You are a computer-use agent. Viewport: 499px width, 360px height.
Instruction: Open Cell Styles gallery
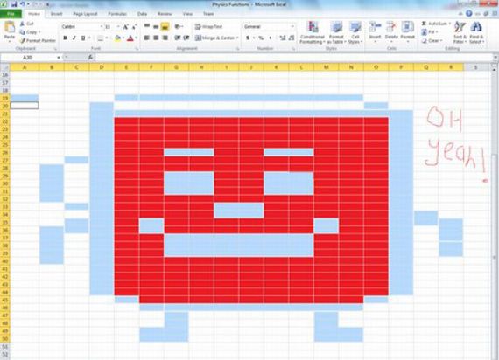[x=355, y=32]
